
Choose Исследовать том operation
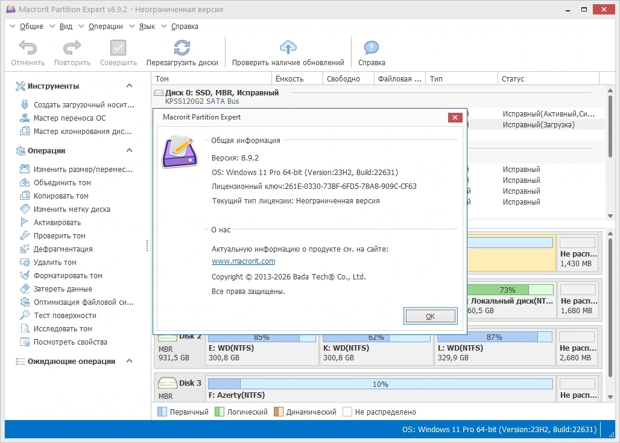(x=56, y=329)
